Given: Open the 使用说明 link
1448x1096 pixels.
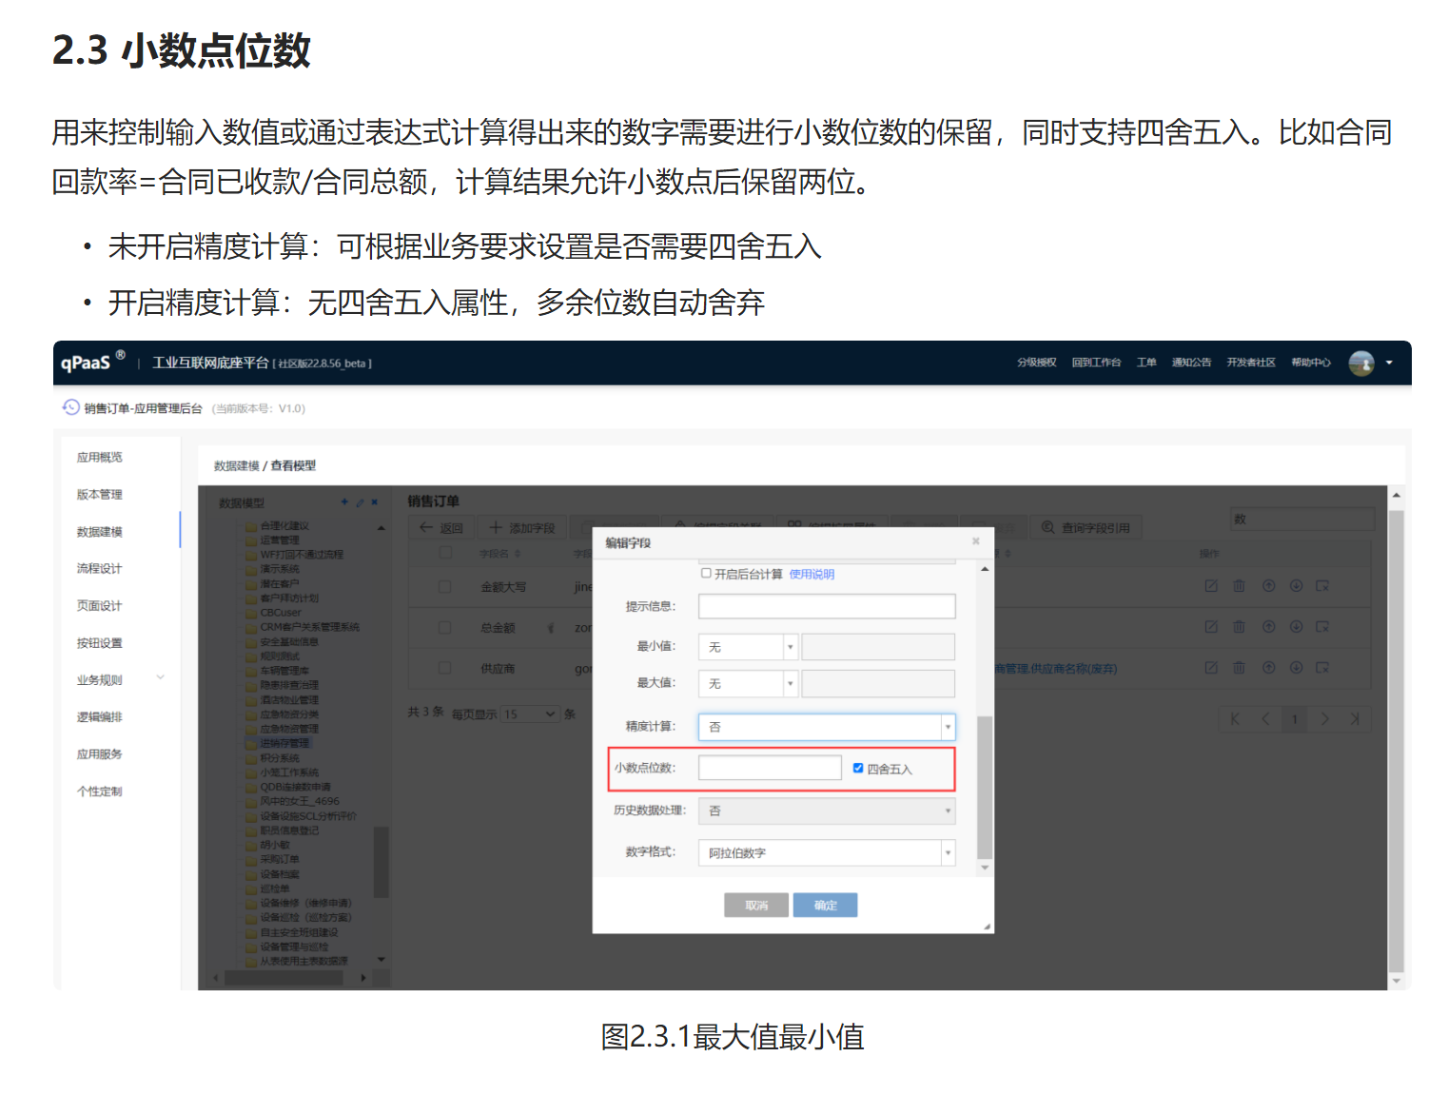Looking at the screenshot, I should (x=812, y=575).
